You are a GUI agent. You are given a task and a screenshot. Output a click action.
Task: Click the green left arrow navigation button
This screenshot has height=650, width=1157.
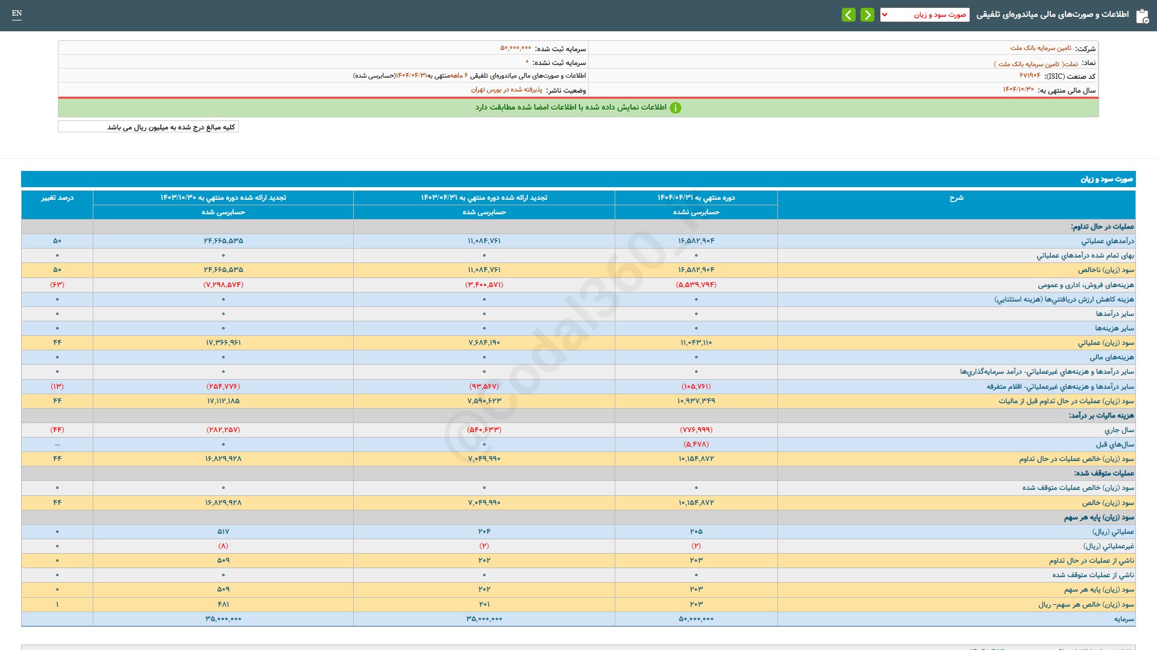[848, 15]
